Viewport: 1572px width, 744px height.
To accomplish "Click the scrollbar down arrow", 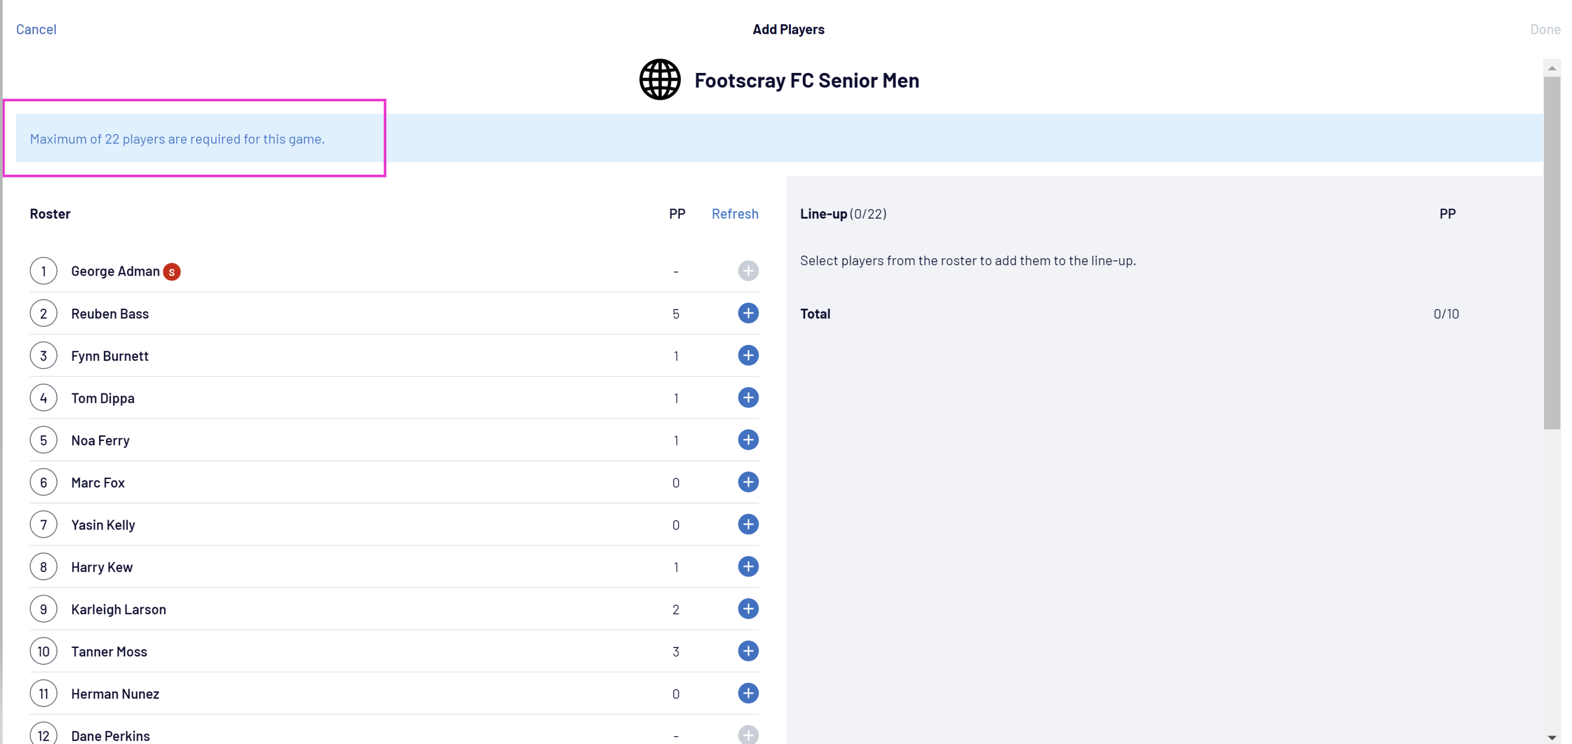I will click(1551, 737).
